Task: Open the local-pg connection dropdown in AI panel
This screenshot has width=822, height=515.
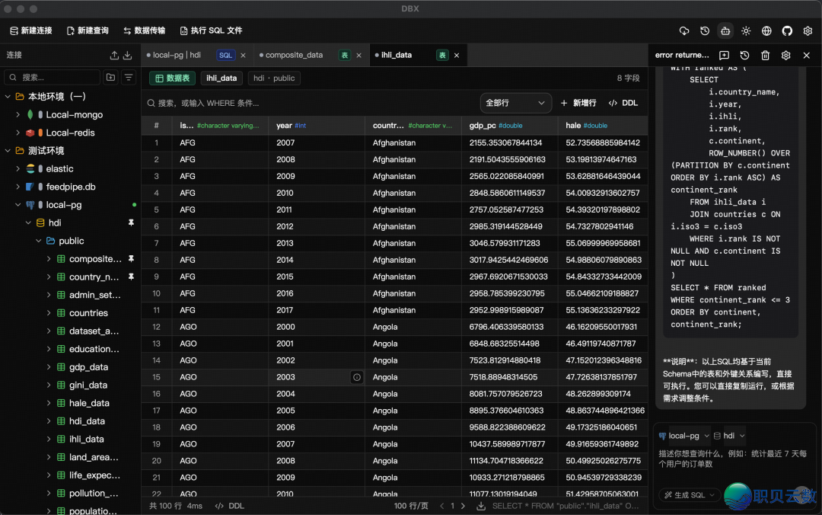Action: 684,436
